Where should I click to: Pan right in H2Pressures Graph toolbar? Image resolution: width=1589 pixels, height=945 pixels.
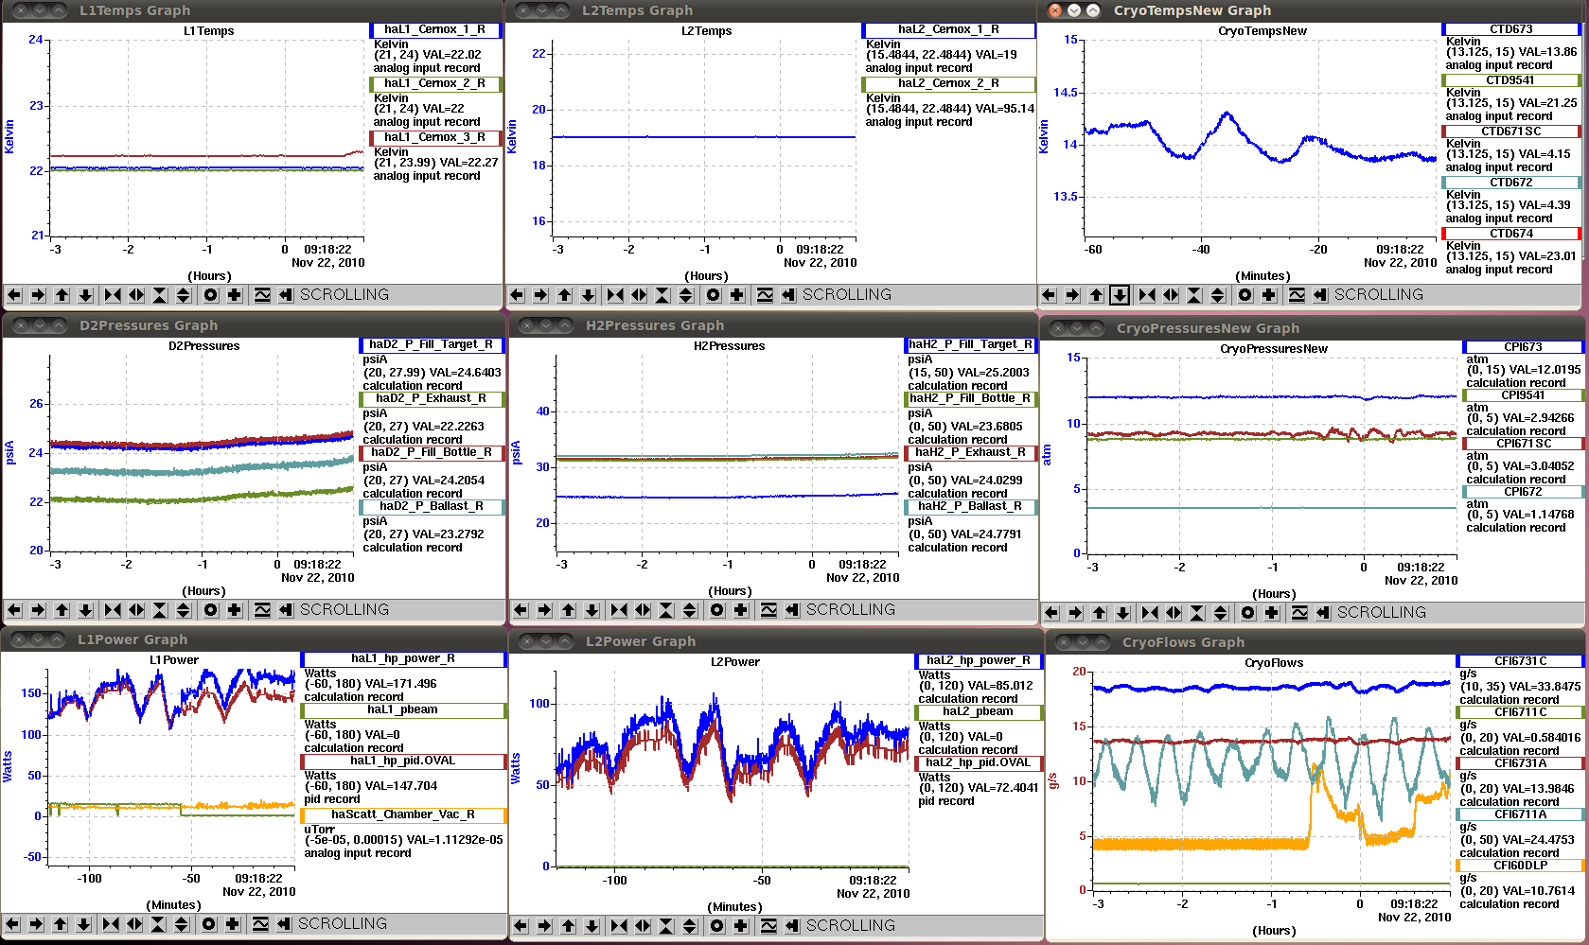pyautogui.click(x=544, y=610)
